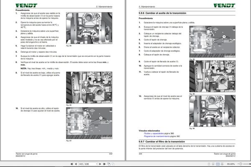Click heading '5.9.6 Cambiar el aceite de la transmisión'
This screenshot has height=167, width=251.
(162, 13)
